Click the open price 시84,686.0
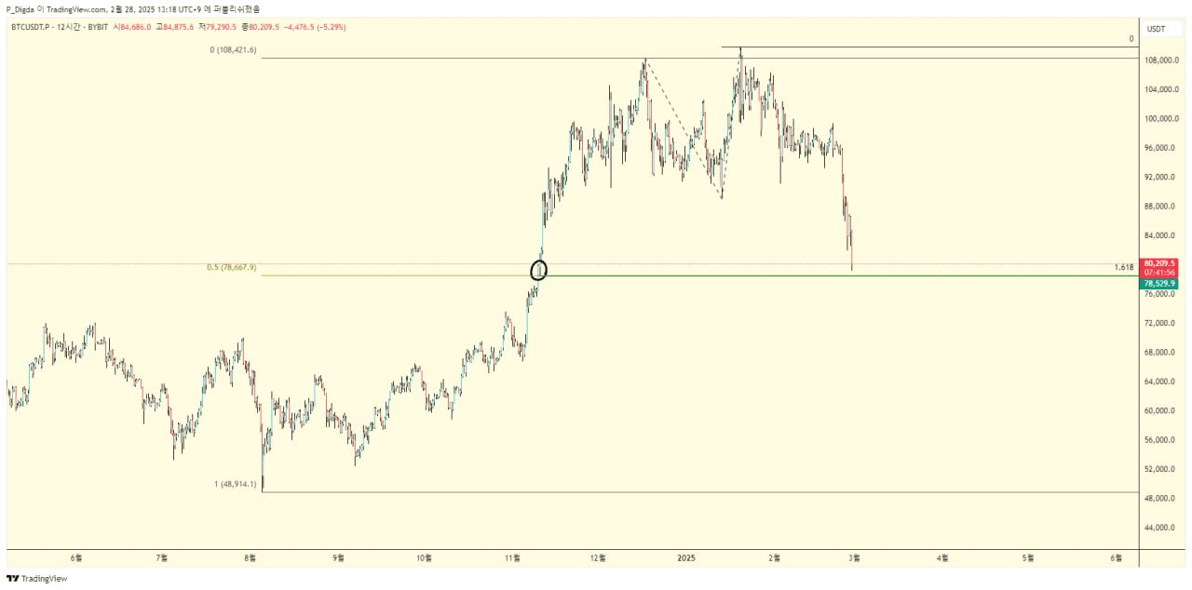The width and height of the screenshot is (1192, 590). point(132,27)
